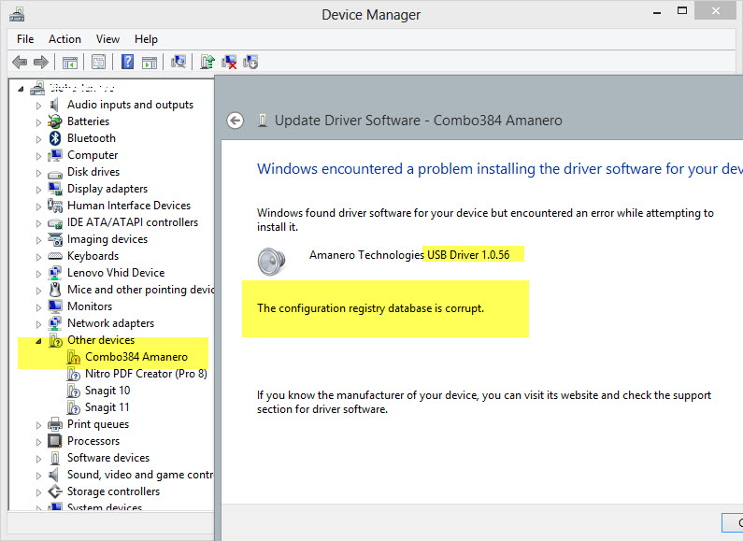Click the Windows encountered a problem heading
The height and width of the screenshot is (541, 743).
point(500,168)
